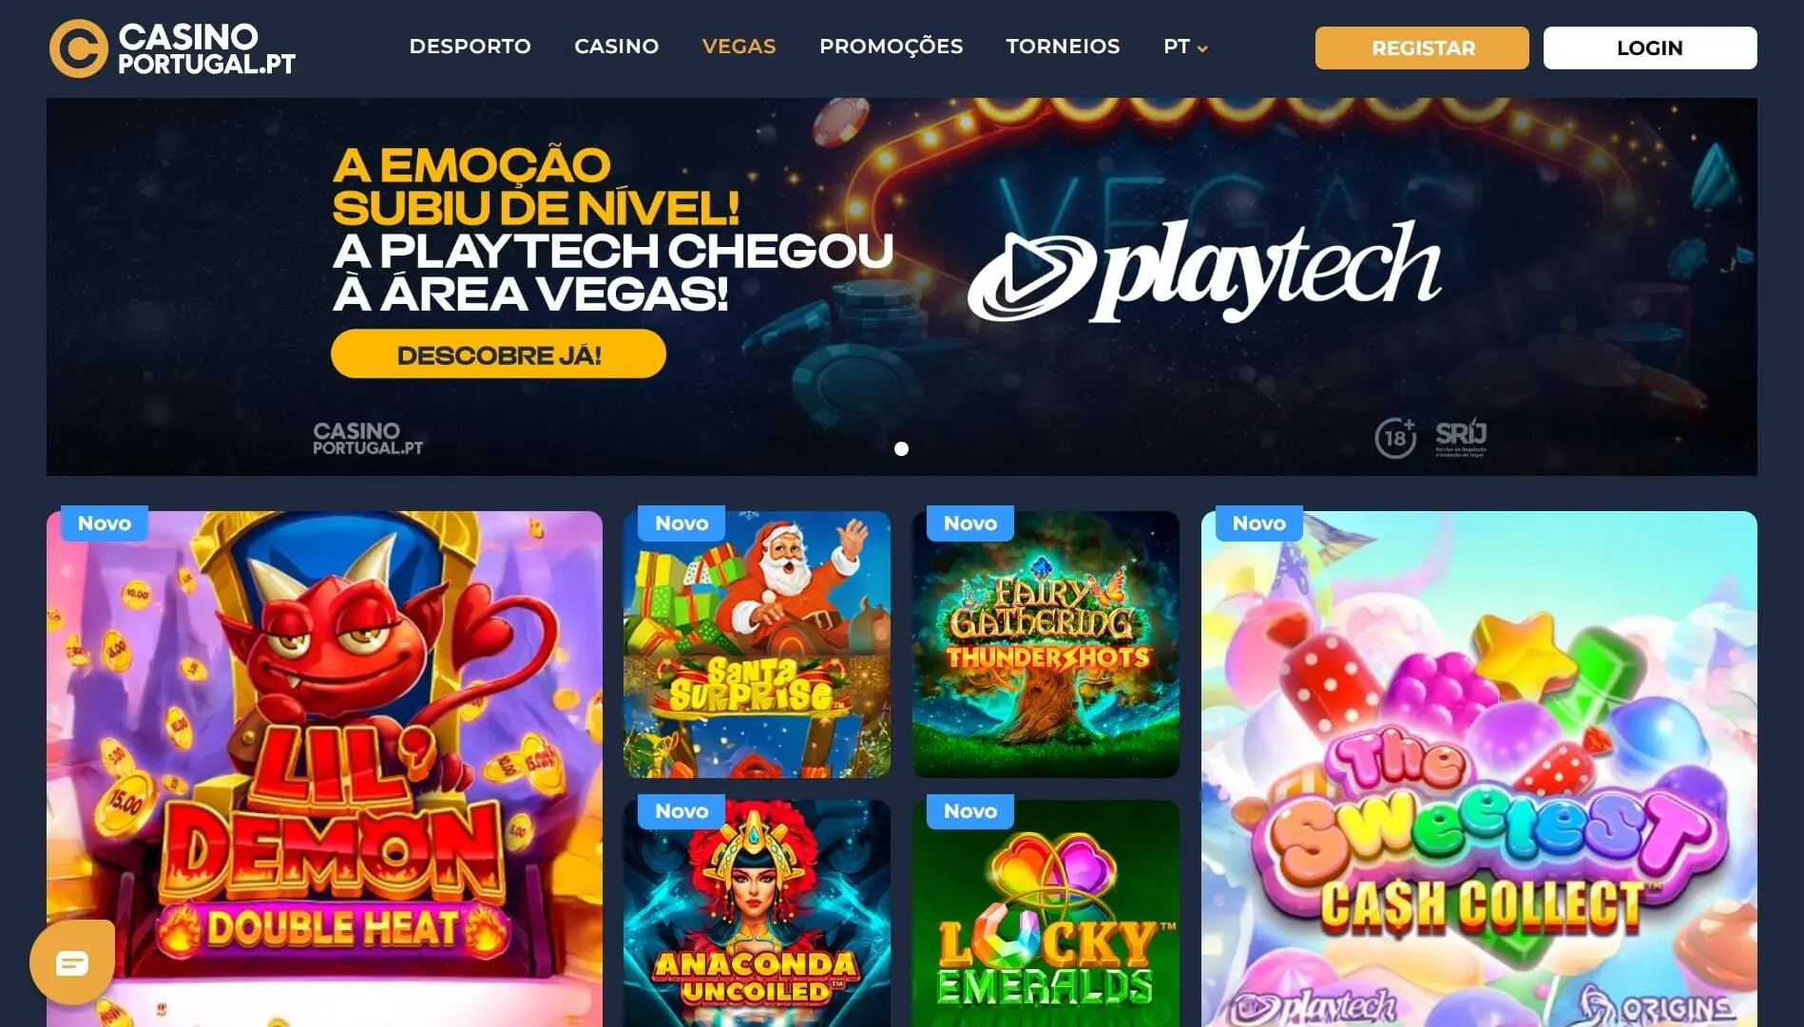Open the Fairy Gathering Thundershots game
This screenshot has width=1804, height=1027.
coord(1046,644)
